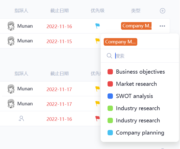Click the blue SWOT analysis color swatch
The image size is (180, 149).
110,96
